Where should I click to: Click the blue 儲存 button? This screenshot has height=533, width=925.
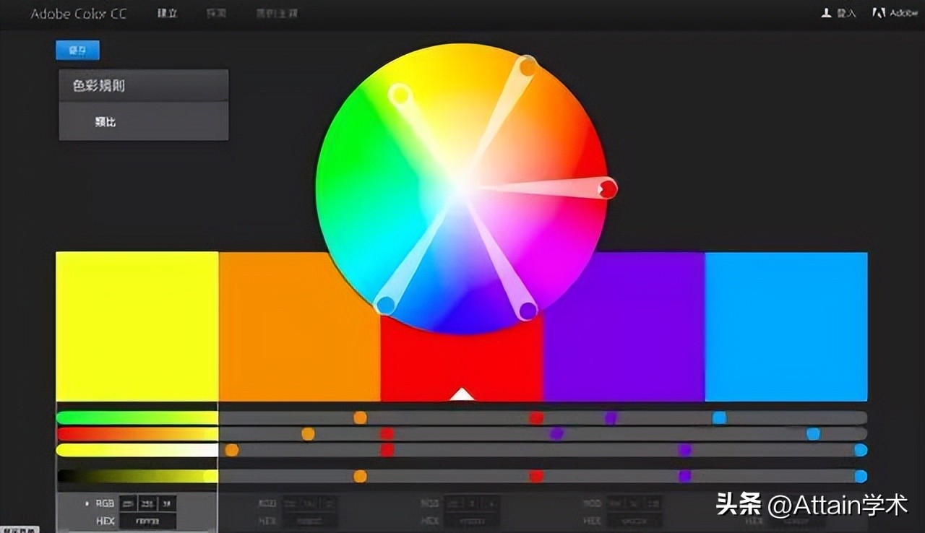[77, 50]
